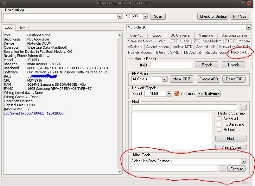Click the Flash button

(231, 139)
